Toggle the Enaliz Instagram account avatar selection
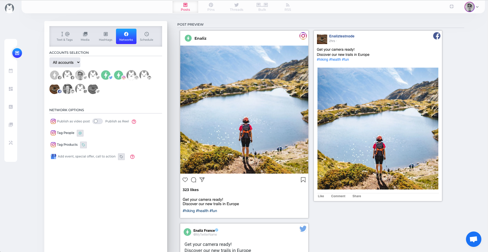Screen dimensions: 488x252 click(119, 75)
